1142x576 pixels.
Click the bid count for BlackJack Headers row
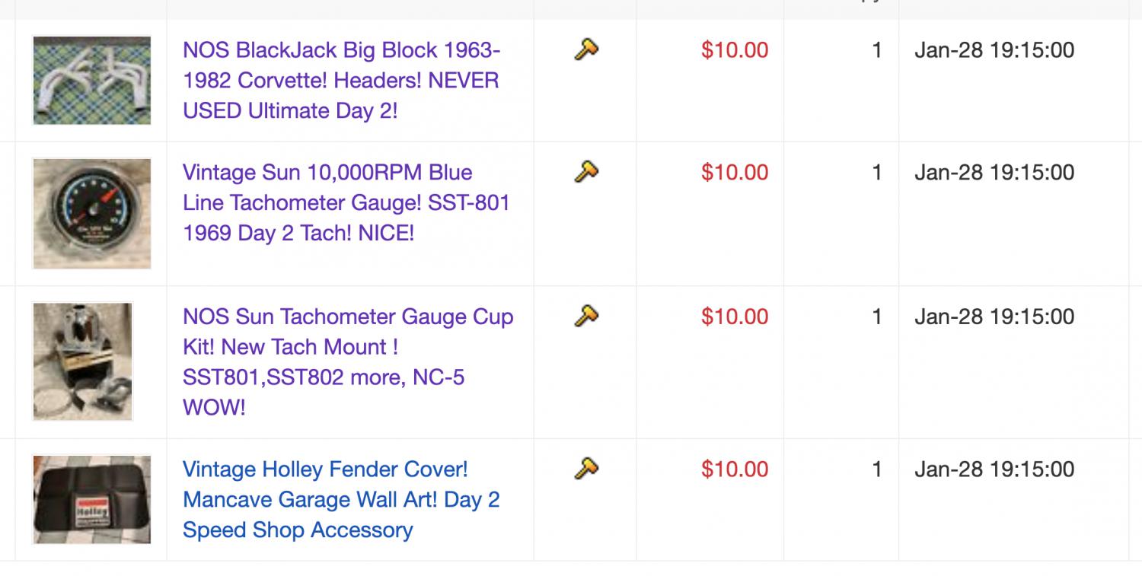[x=877, y=50]
